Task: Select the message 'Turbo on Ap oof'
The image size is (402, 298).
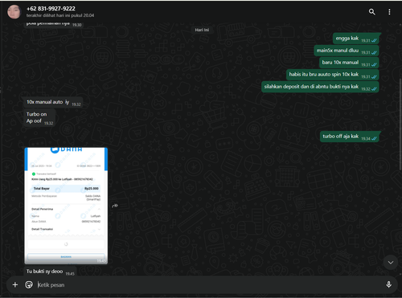Action: pyautogui.click(x=39, y=118)
